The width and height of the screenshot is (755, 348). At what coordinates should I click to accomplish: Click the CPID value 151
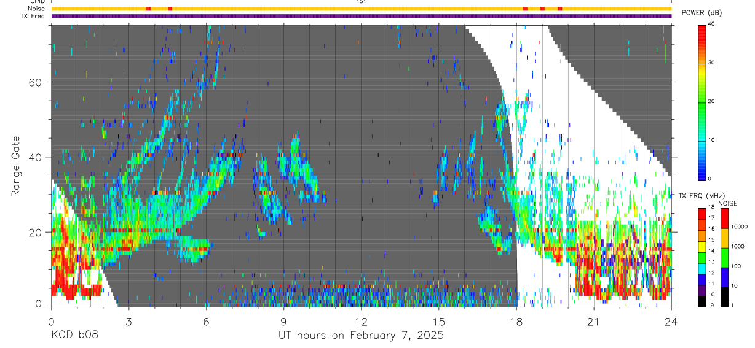[x=361, y=2]
